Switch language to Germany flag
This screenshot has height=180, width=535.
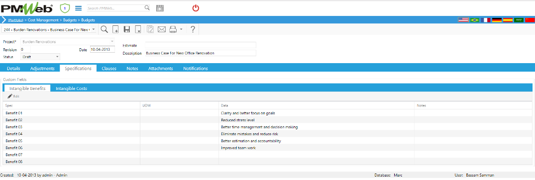497,20
